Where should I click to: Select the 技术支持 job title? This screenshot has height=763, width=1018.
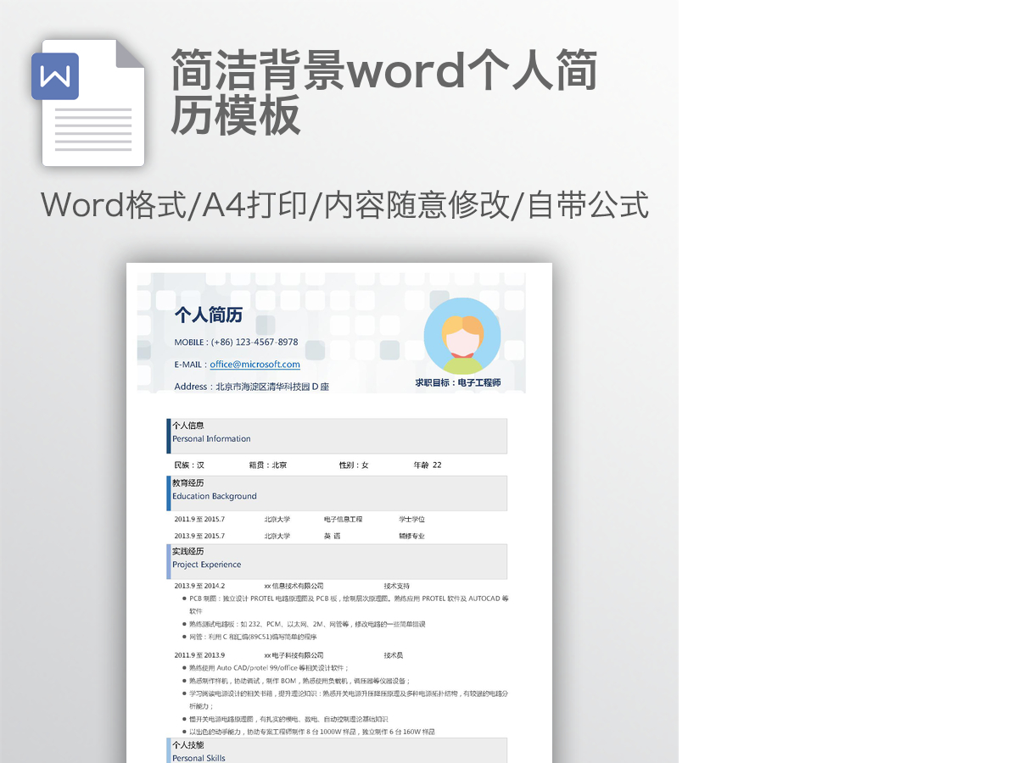point(396,586)
